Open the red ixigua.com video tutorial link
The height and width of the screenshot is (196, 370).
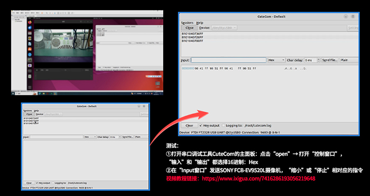pyautogui.click(x=258, y=179)
